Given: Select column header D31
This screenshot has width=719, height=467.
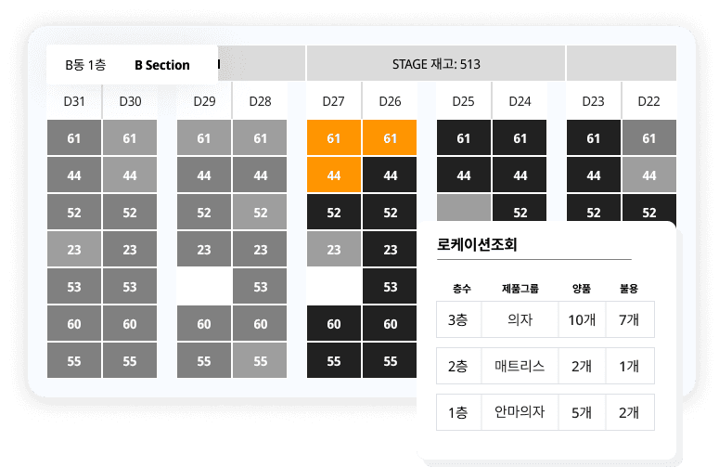Looking at the screenshot, I should 74,101.
